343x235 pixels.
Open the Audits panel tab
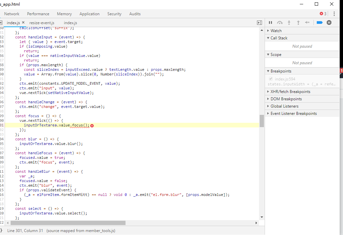click(135, 14)
